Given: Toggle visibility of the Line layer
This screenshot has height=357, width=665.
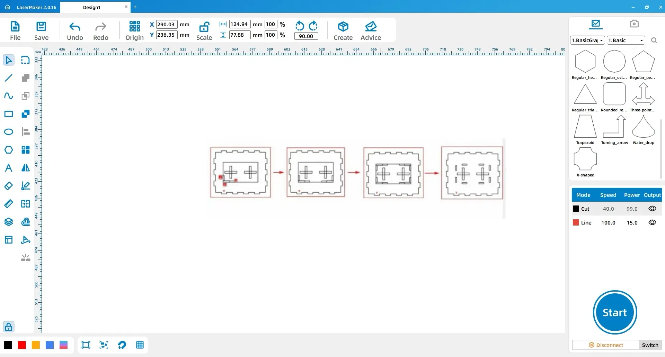Looking at the screenshot, I should tap(652, 222).
